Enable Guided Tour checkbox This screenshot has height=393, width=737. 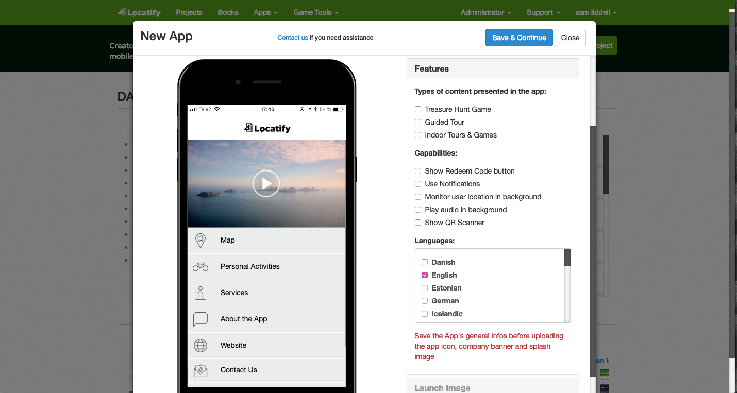[x=418, y=122]
